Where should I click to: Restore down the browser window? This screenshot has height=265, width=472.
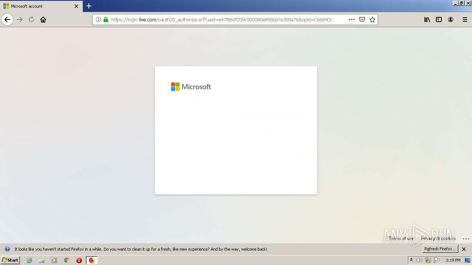coord(461,3)
